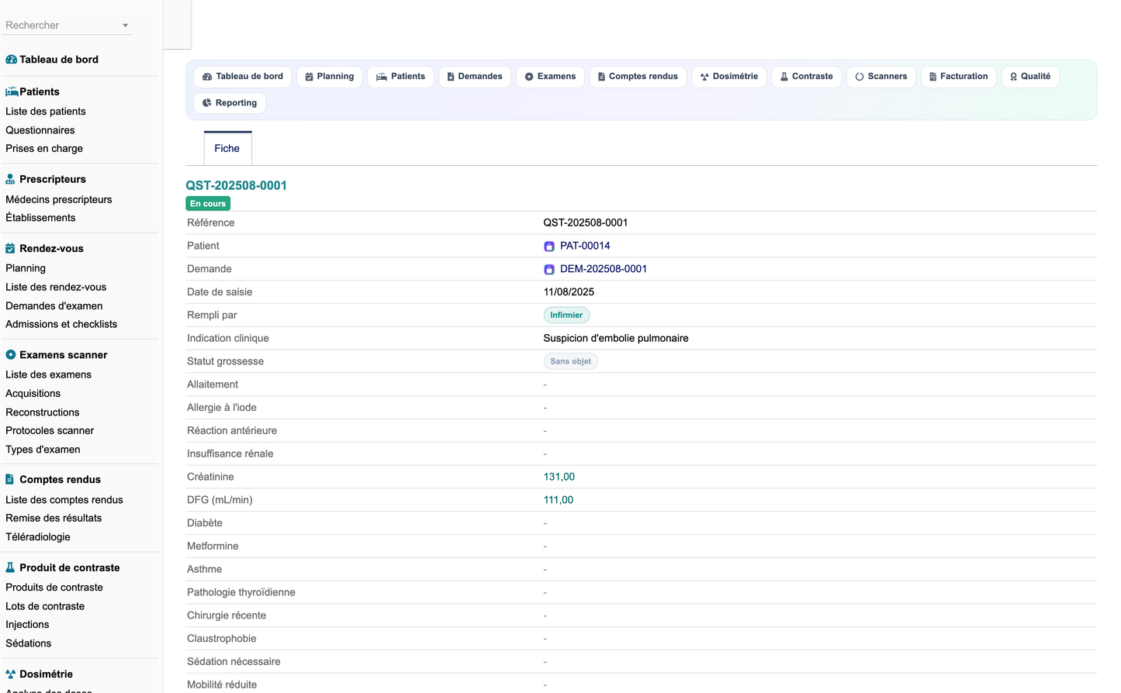Open request link DEM-202508-0001
The width and height of the screenshot is (1121, 693).
[x=604, y=269]
